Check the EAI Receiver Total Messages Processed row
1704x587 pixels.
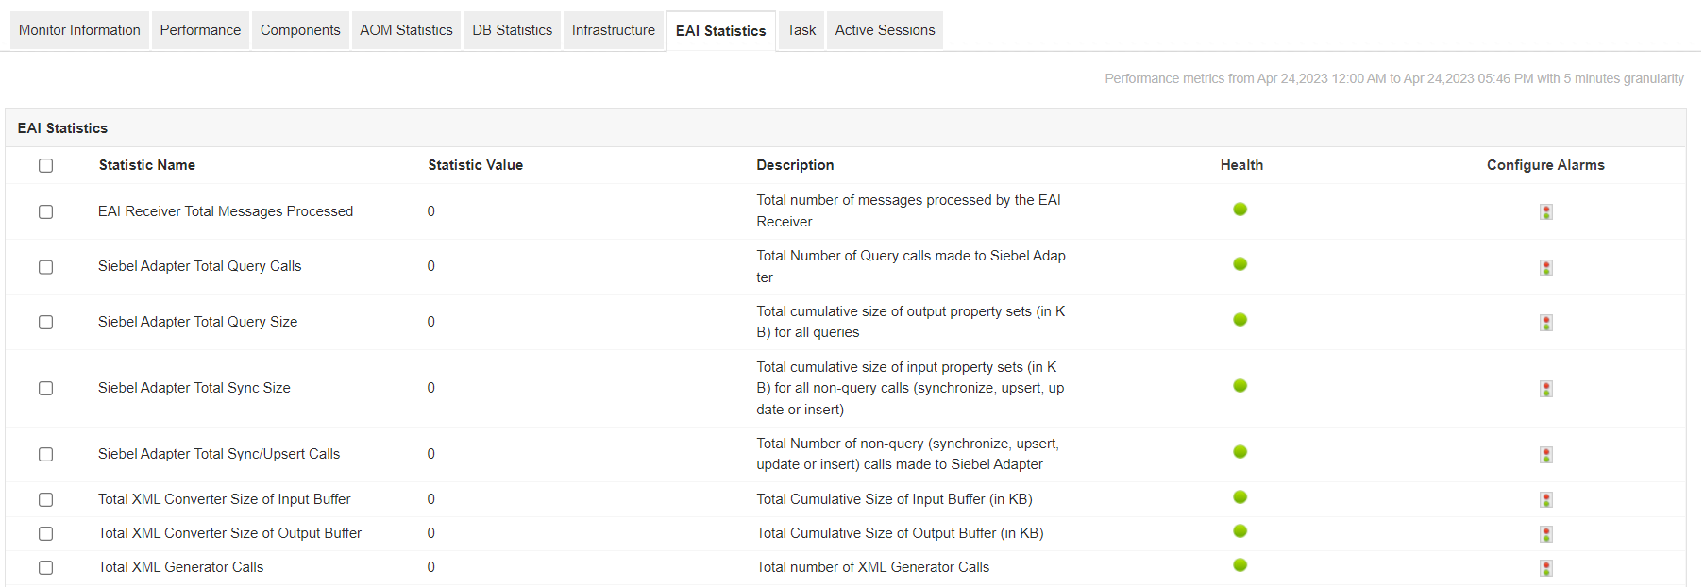pos(45,212)
